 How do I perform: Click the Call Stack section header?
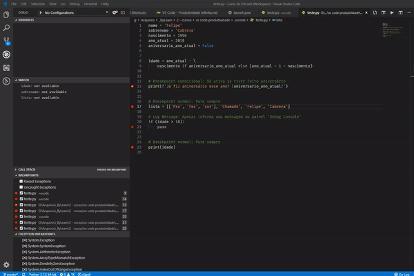point(27,169)
